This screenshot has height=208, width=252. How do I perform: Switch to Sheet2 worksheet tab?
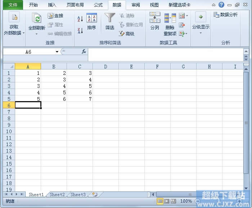tap(57, 195)
